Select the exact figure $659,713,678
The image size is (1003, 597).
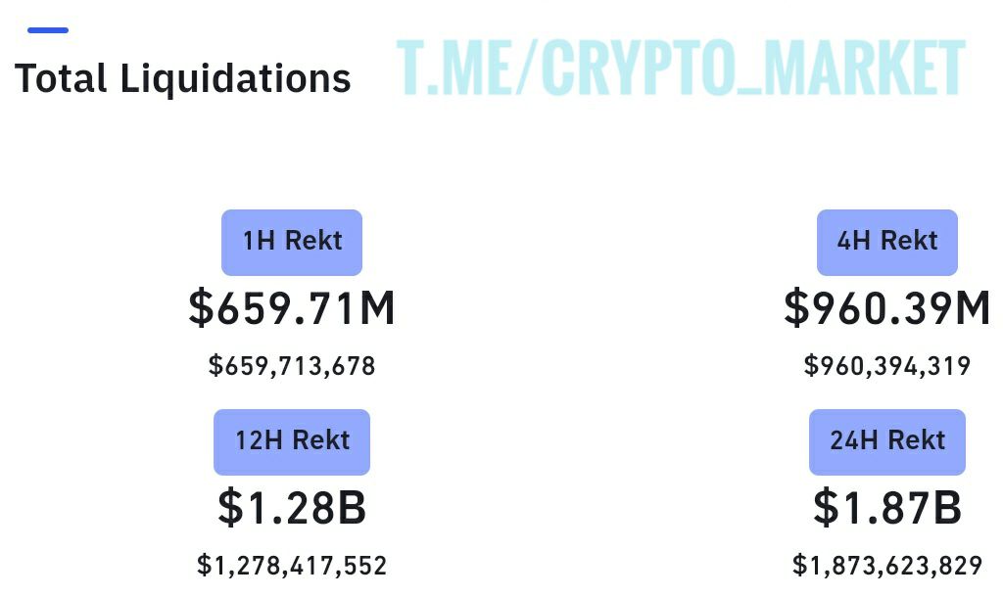tap(292, 366)
